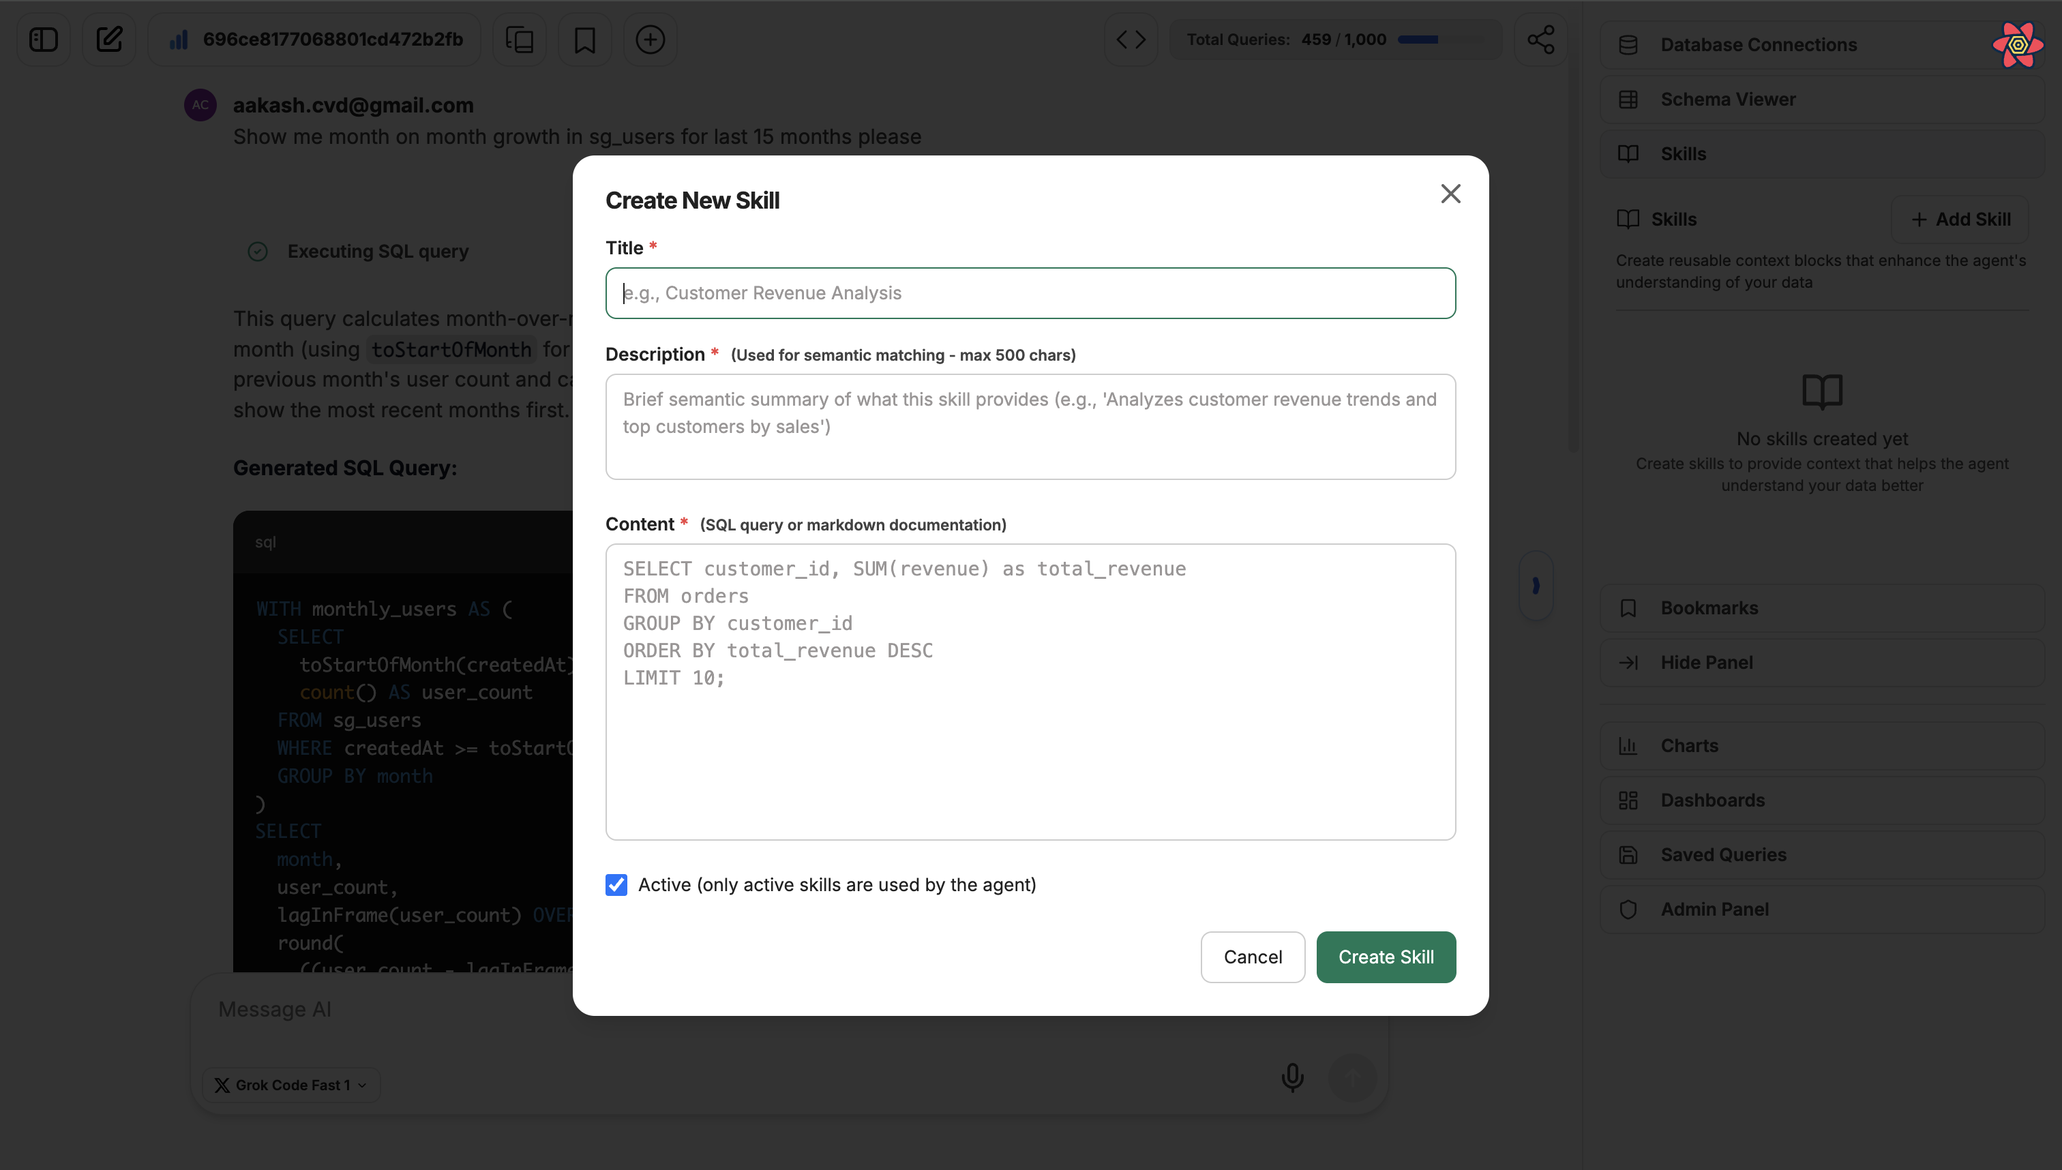The height and width of the screenshot is (1170, 2062).
Task: Toggle the sidebar panel icon at top left
Action: pos(44,39)
